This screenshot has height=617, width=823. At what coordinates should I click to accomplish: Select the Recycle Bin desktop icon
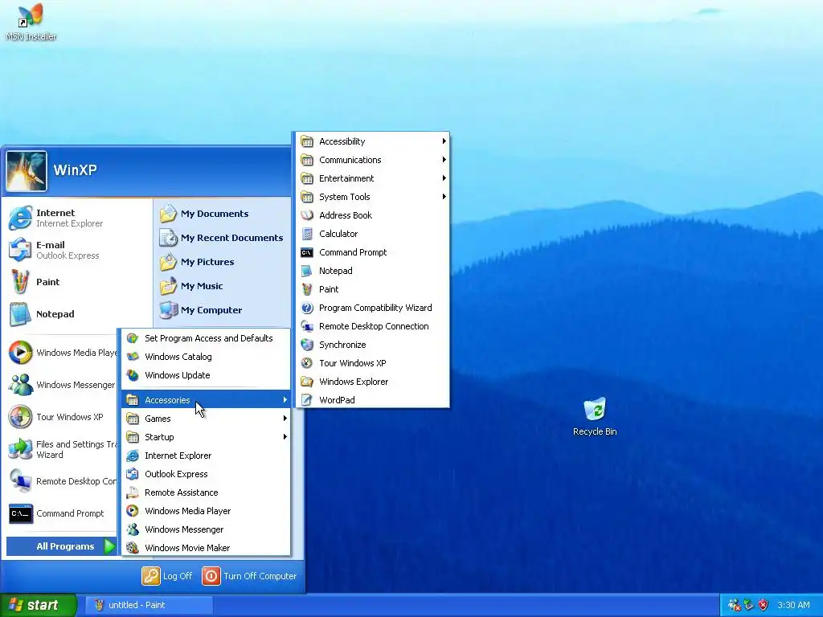[595, 417]
